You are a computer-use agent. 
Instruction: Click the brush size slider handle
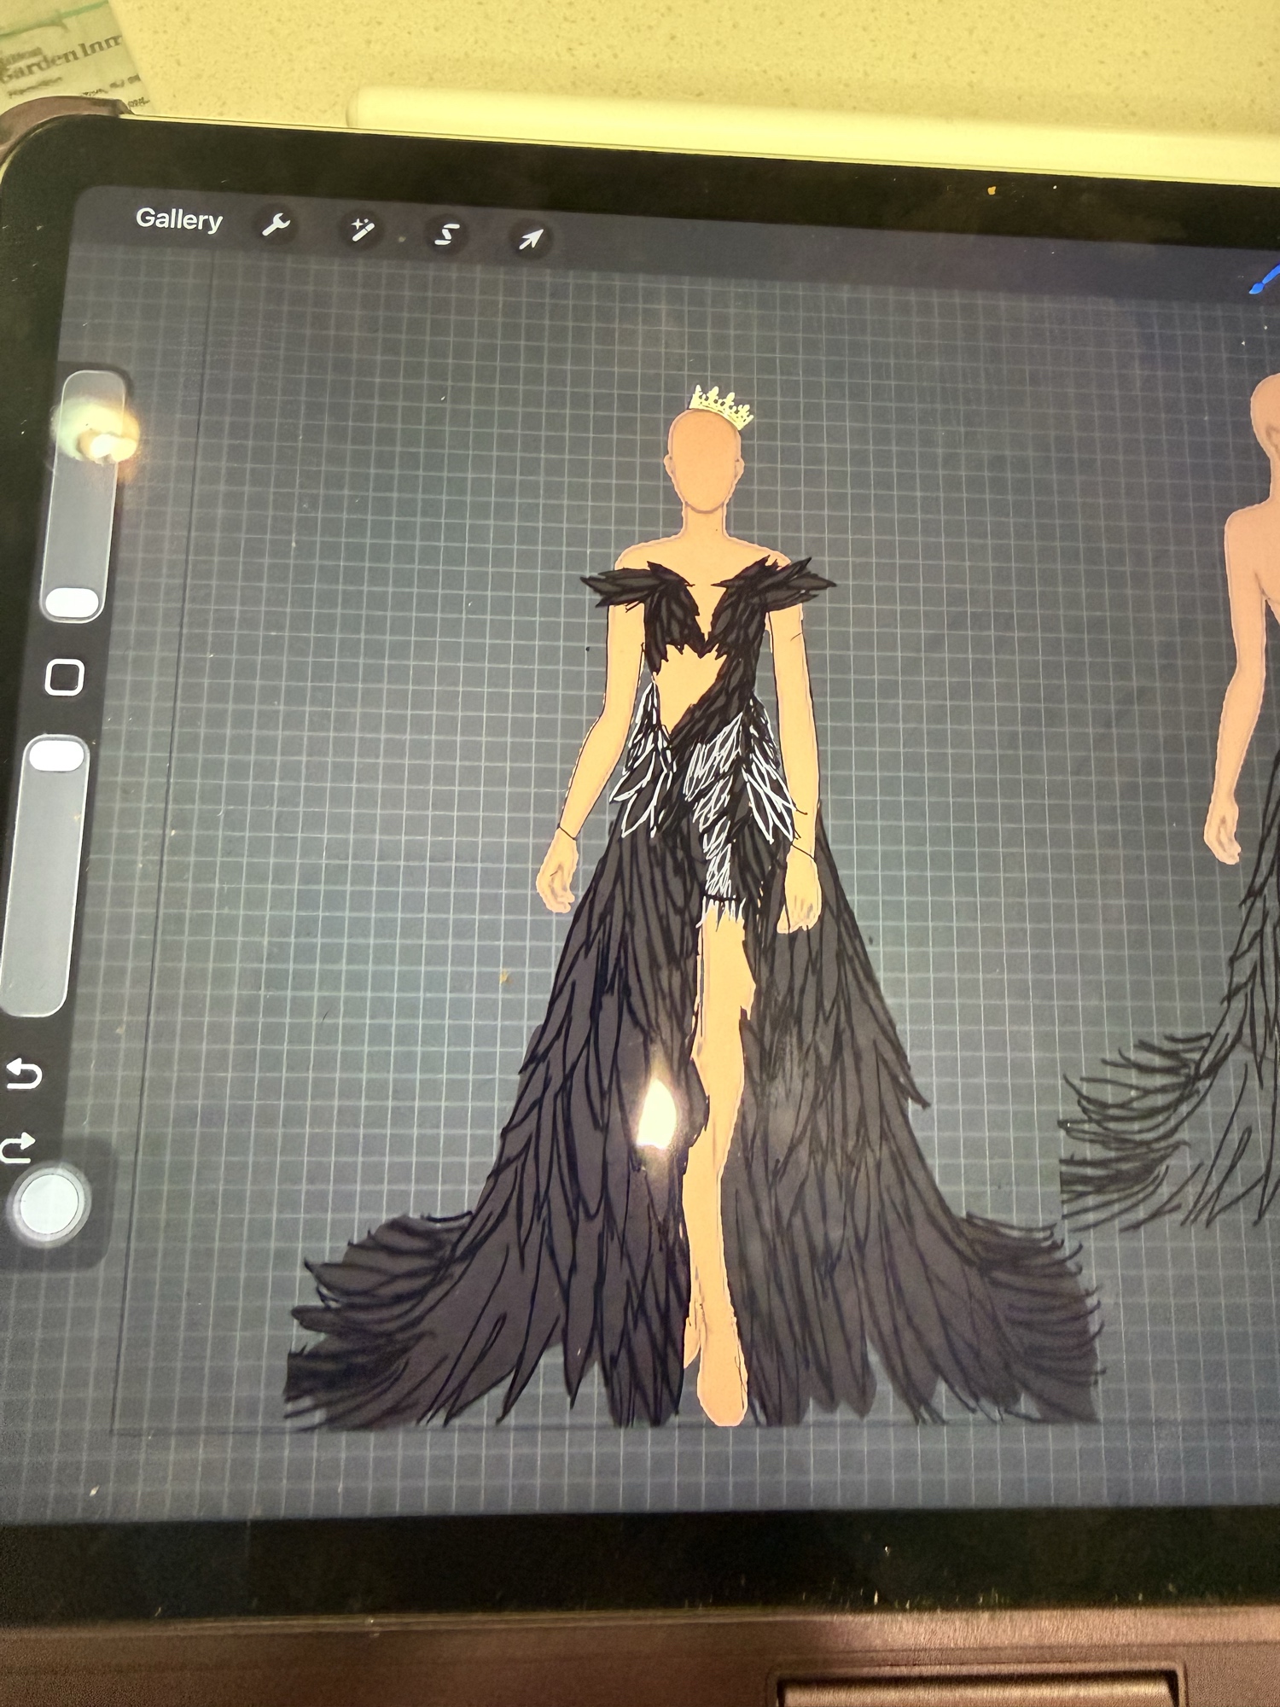point(72,602)
